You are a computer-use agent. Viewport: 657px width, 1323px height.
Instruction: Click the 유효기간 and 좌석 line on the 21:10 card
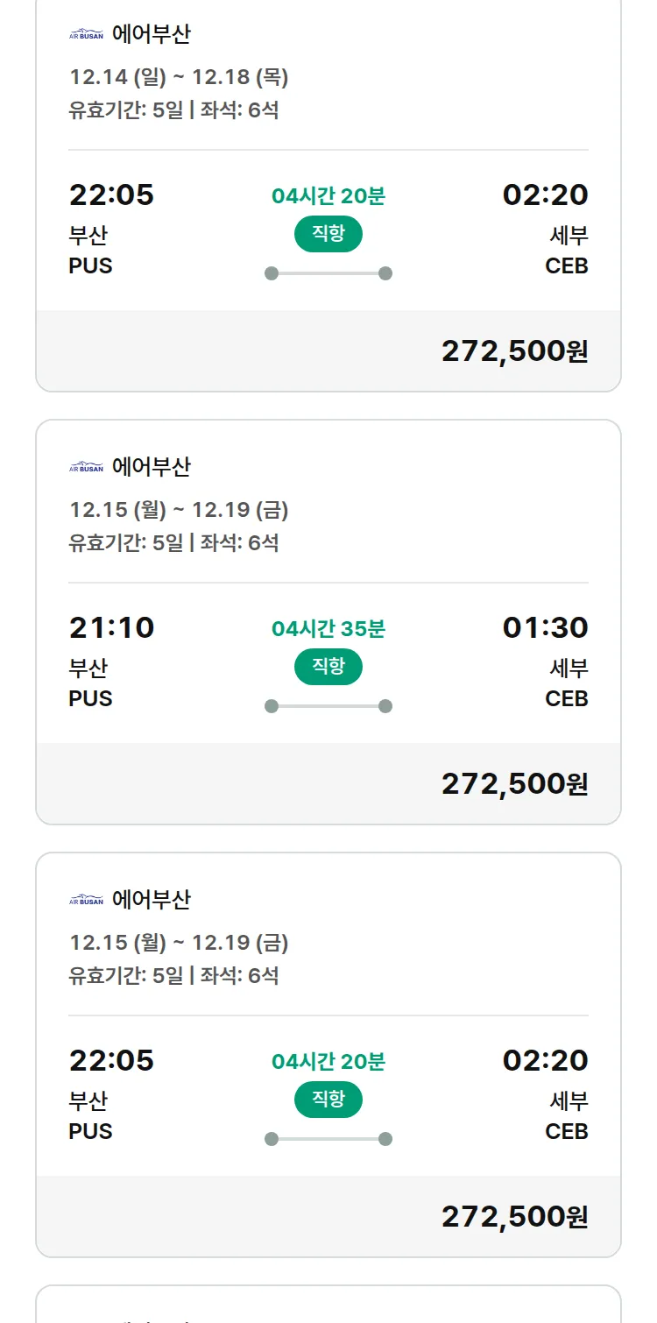point(173,542)
